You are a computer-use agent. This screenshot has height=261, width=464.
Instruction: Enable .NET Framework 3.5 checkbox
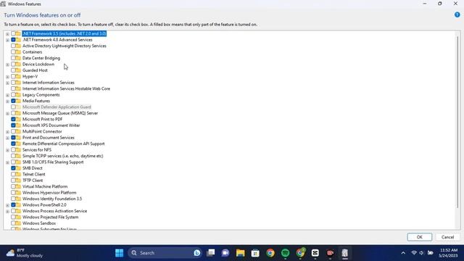[x=13, y=33]
